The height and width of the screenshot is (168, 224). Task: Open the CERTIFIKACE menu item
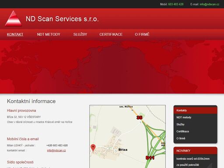pyautogui.click(x=111, y=35)
